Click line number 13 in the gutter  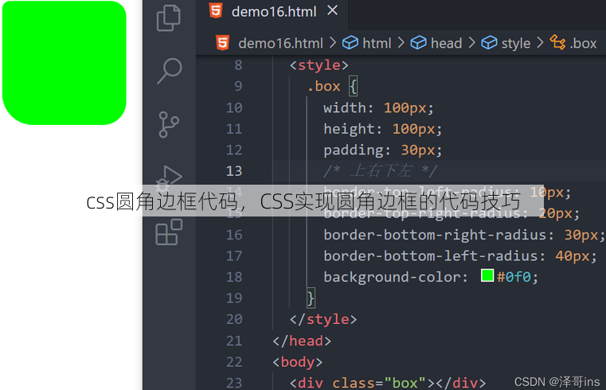(234, 170)
